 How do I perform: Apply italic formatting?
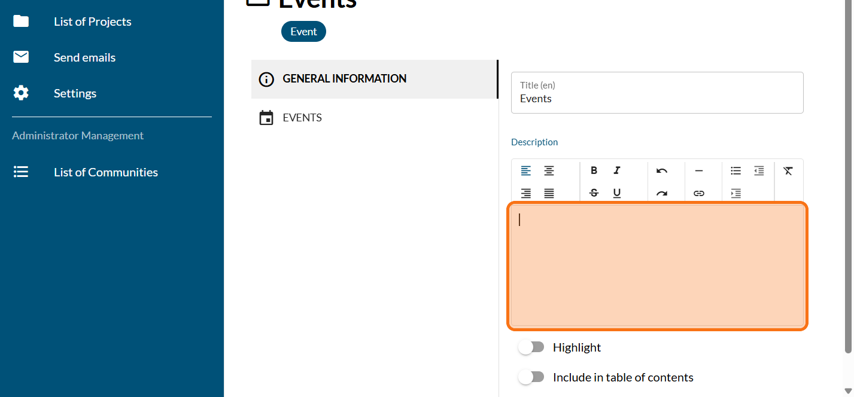617,171
